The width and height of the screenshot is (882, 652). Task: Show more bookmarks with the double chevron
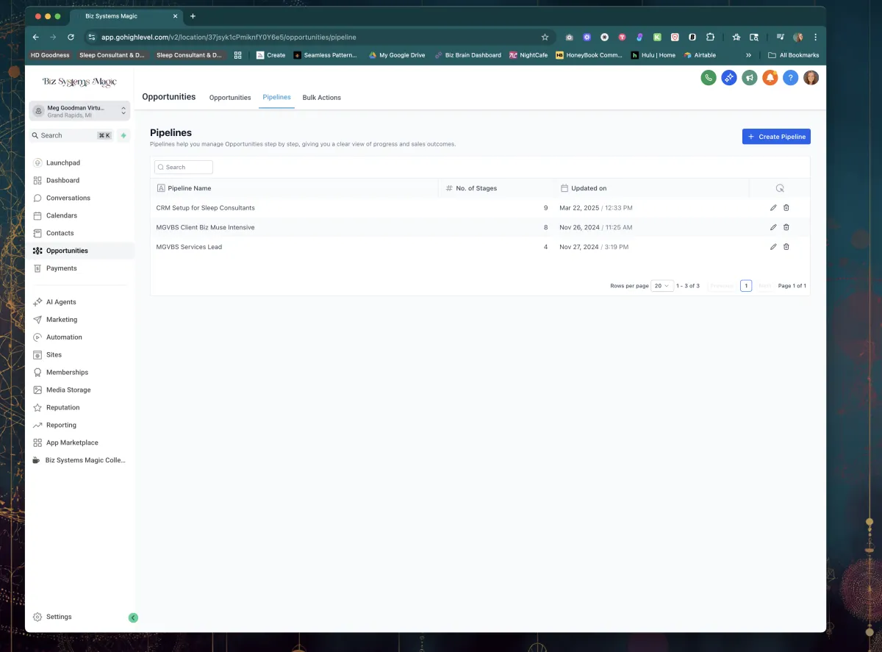coord(748,55)
